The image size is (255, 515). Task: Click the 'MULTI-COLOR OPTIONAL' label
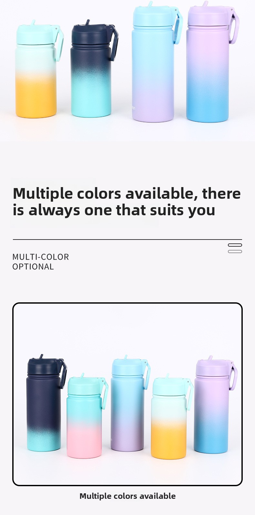click(41, 262)
